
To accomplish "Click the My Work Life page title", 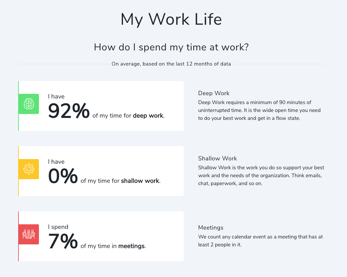I will click(171, 20).
